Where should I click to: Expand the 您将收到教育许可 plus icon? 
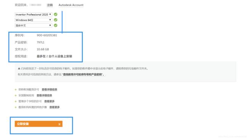pyautogui.click(x=16, y=90)
